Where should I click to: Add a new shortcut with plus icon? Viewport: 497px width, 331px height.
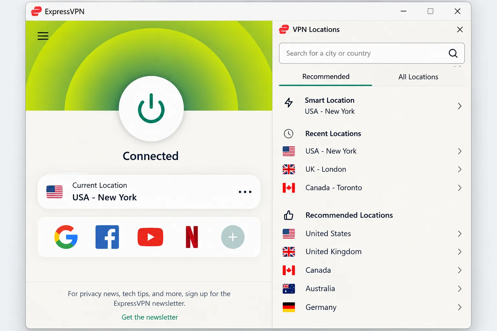233,237
